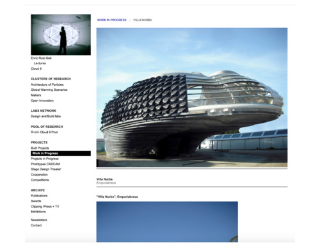View Built Projects
Viewport: 320px width, 247px height.
point(40,148)
